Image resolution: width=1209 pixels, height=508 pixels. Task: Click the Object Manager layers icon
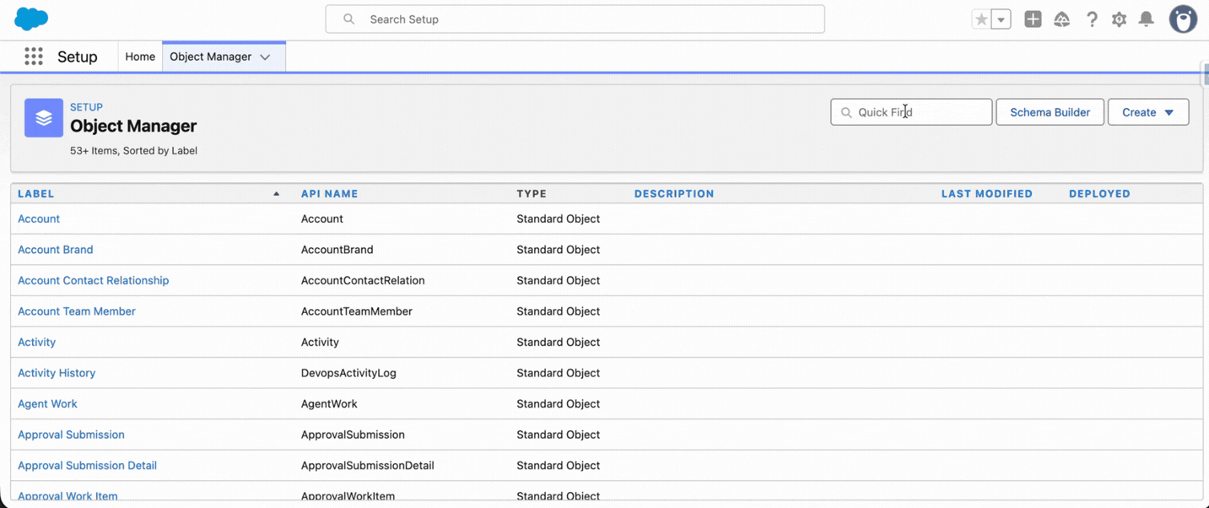44,118
